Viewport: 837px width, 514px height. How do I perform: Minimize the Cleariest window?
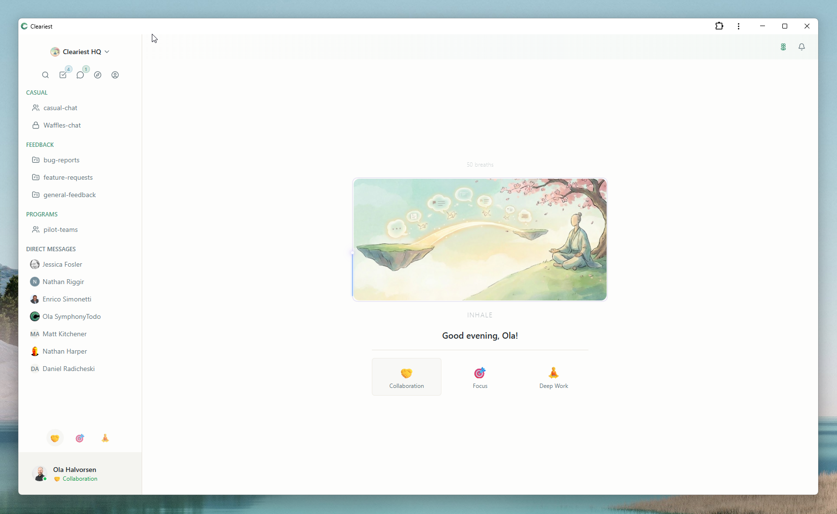coord(763,26)
